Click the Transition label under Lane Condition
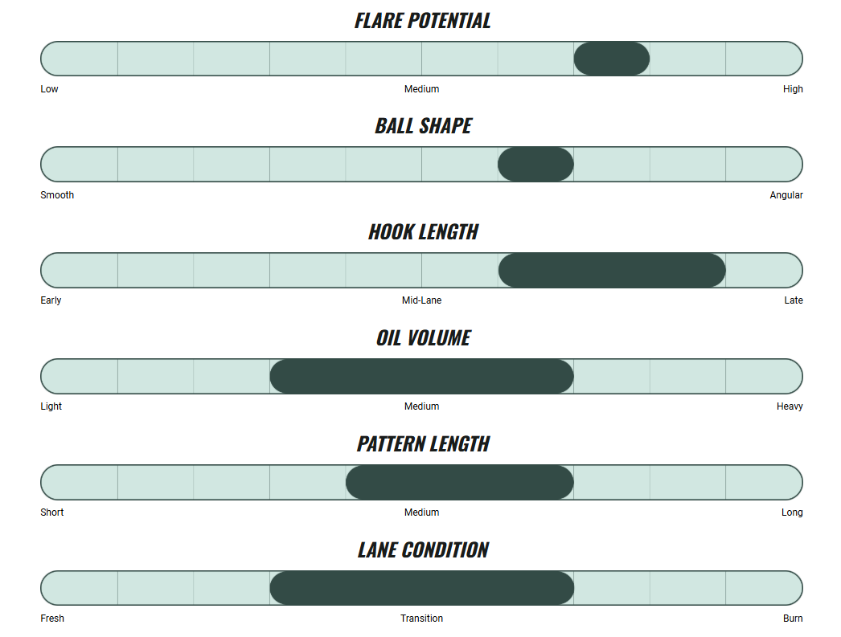This screenshot has width=841, height=637. [421, 619]
